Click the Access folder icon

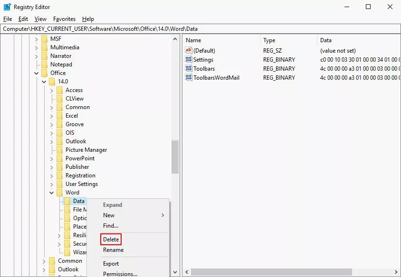tap(59, 90)
